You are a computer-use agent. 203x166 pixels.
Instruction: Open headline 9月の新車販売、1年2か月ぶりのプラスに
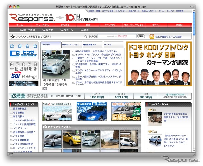[96, 51]
